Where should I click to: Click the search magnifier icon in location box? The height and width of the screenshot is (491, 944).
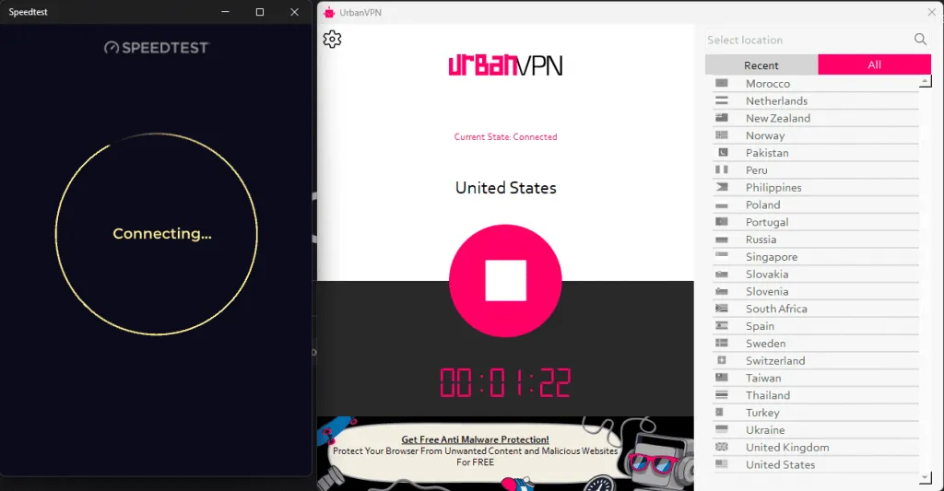pyautogui.click(x=920, y=39)
